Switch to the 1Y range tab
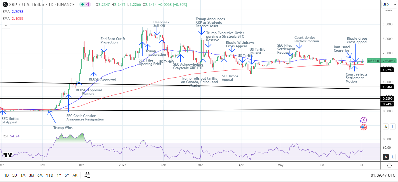 pos(58,175)
